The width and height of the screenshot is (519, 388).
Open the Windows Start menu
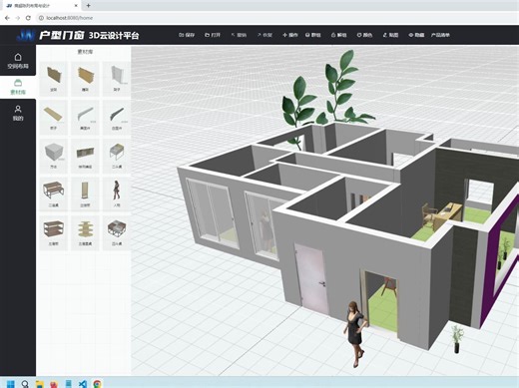coord(11,384)
